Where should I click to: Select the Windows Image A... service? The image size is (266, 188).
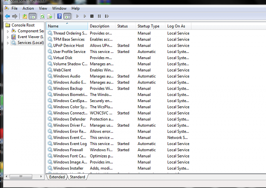pyautogui.click(x=119, y=162)
